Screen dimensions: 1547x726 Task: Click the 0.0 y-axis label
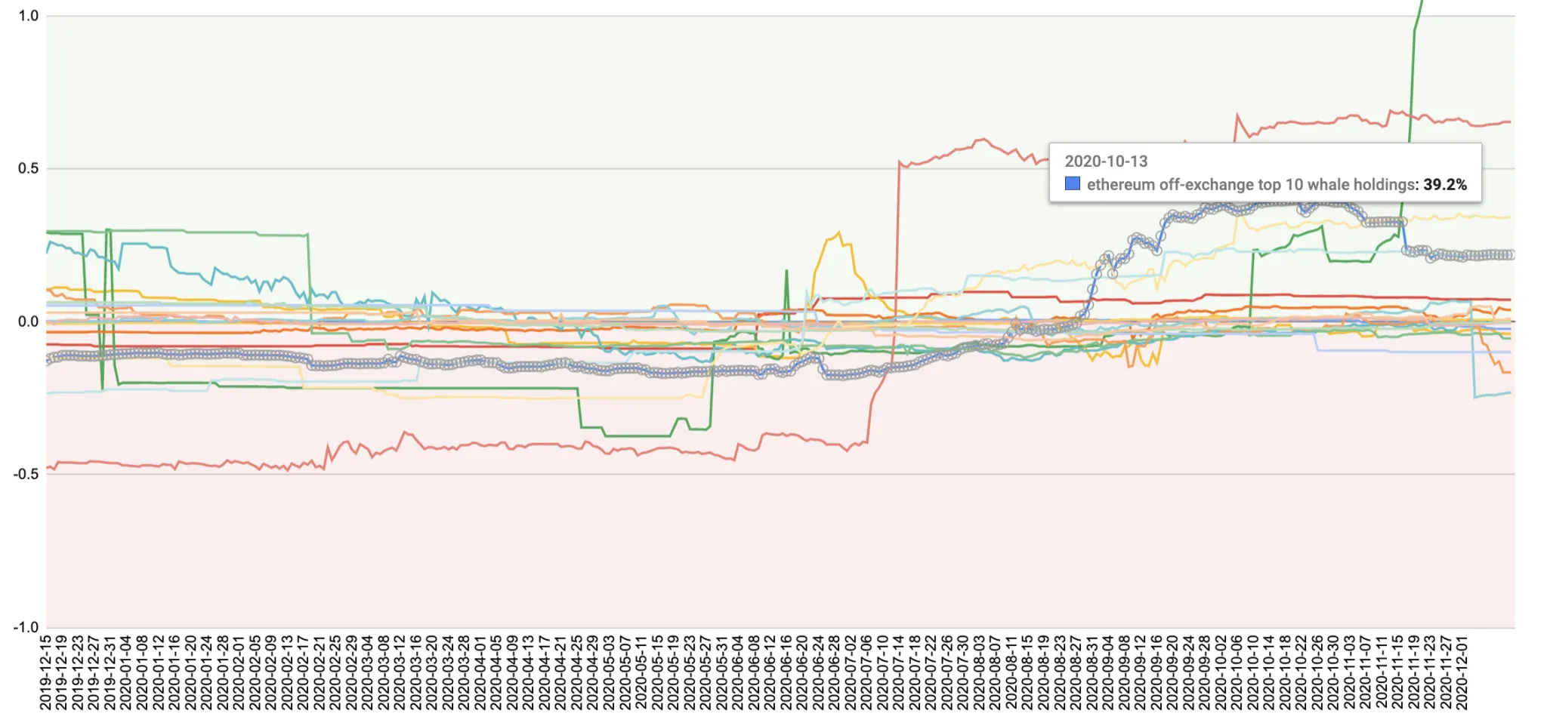pos(28,321)
